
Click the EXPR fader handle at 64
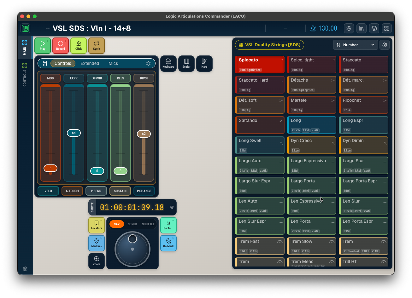click(74, 133)
